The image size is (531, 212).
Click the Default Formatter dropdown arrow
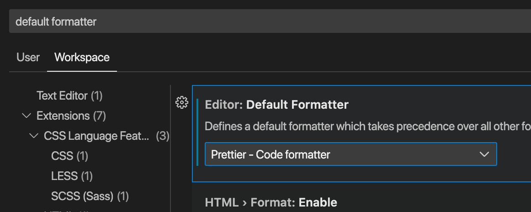484,154
